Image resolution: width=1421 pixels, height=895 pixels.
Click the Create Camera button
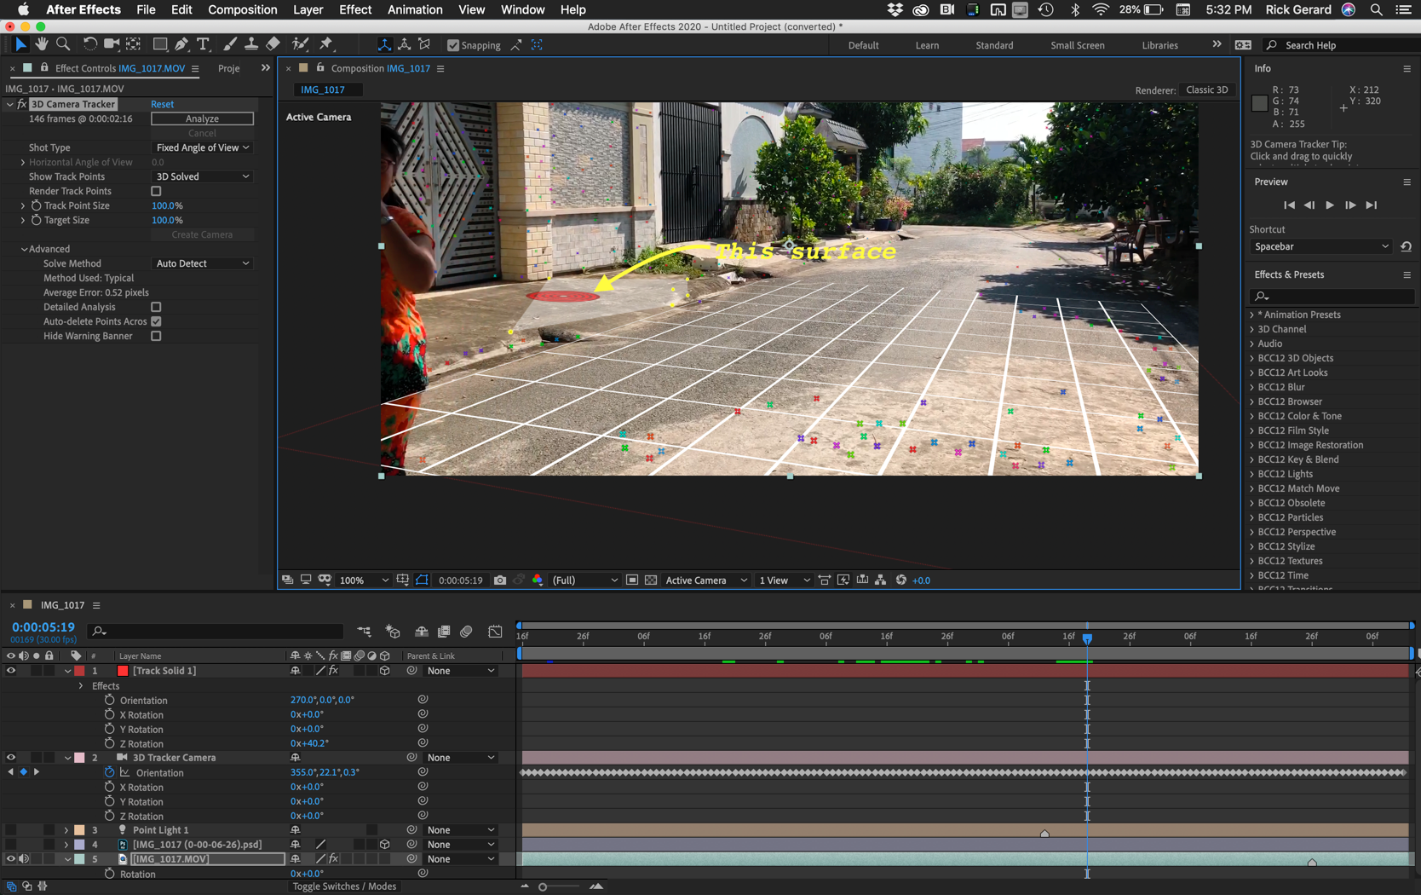click(x=202, y=234)
